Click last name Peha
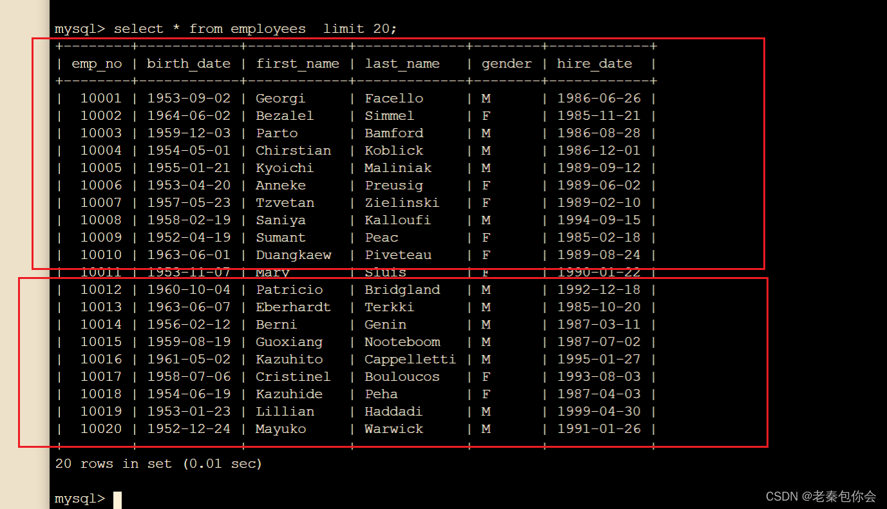The image size is (887, 509). pyautogui.click(x=381, y=394)
